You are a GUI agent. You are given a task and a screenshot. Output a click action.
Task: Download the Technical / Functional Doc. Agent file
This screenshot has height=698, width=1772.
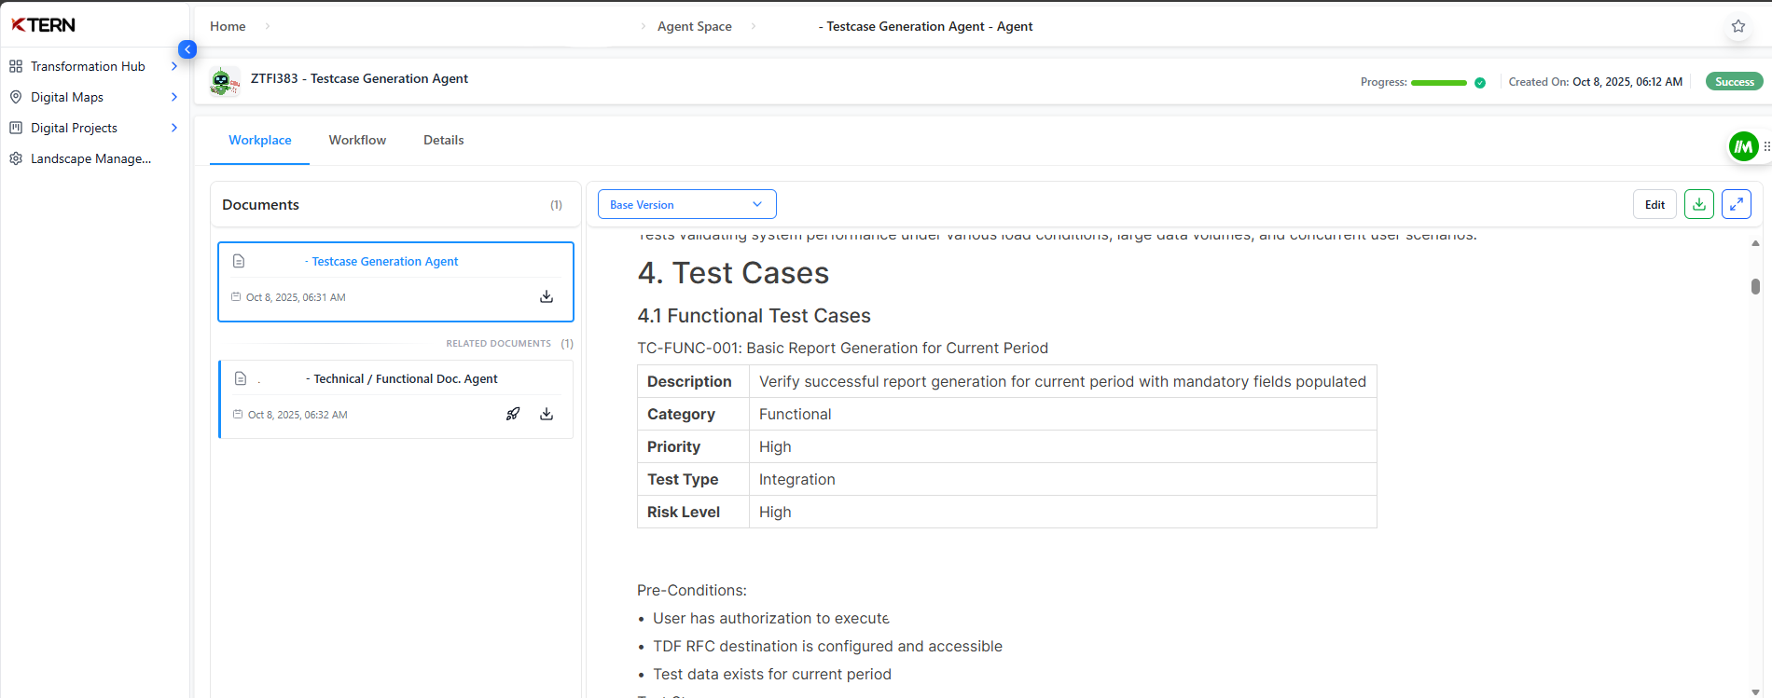point(547,414)
